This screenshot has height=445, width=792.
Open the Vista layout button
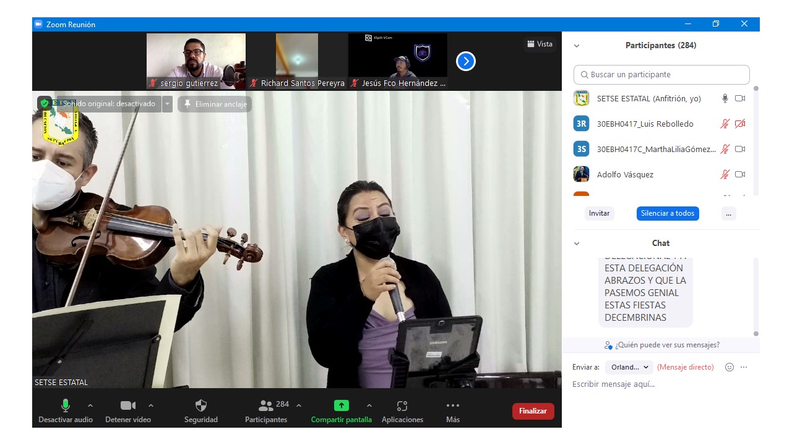[540, 44]
